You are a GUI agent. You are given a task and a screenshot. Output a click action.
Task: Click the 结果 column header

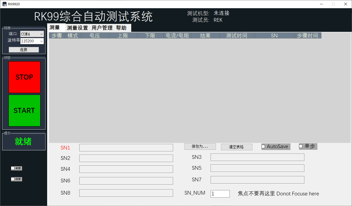[x=205, y=36]
